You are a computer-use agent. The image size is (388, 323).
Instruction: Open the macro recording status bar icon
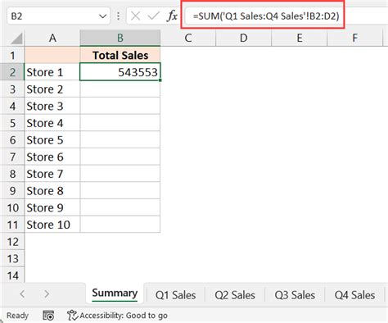click(48, 316)
